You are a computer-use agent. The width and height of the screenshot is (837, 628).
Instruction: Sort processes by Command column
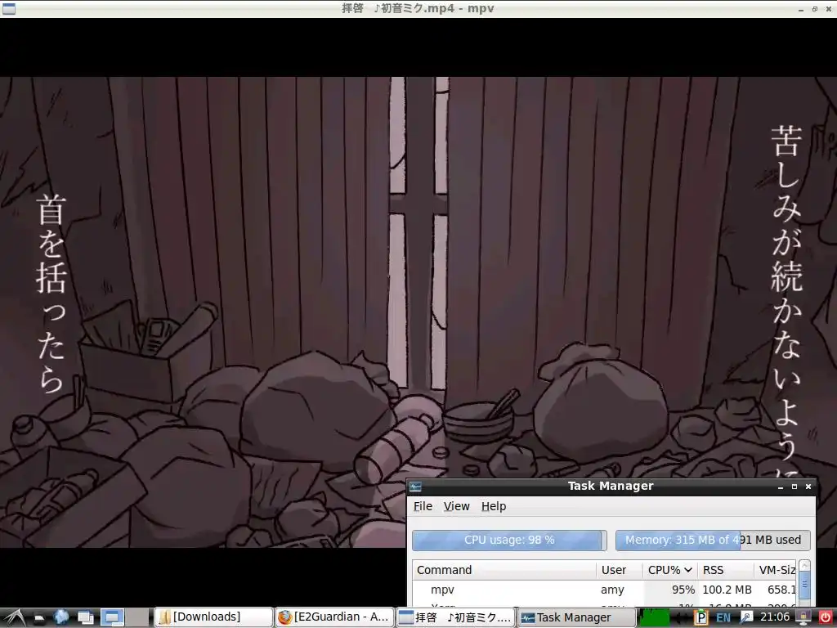click(x=504, y=570)
